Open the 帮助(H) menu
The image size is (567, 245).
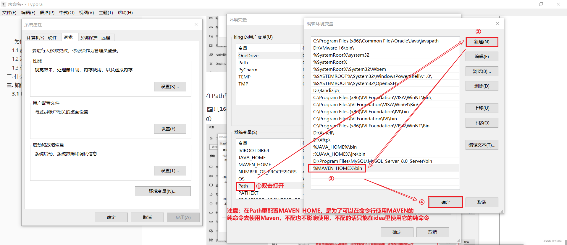pos(125,13)
